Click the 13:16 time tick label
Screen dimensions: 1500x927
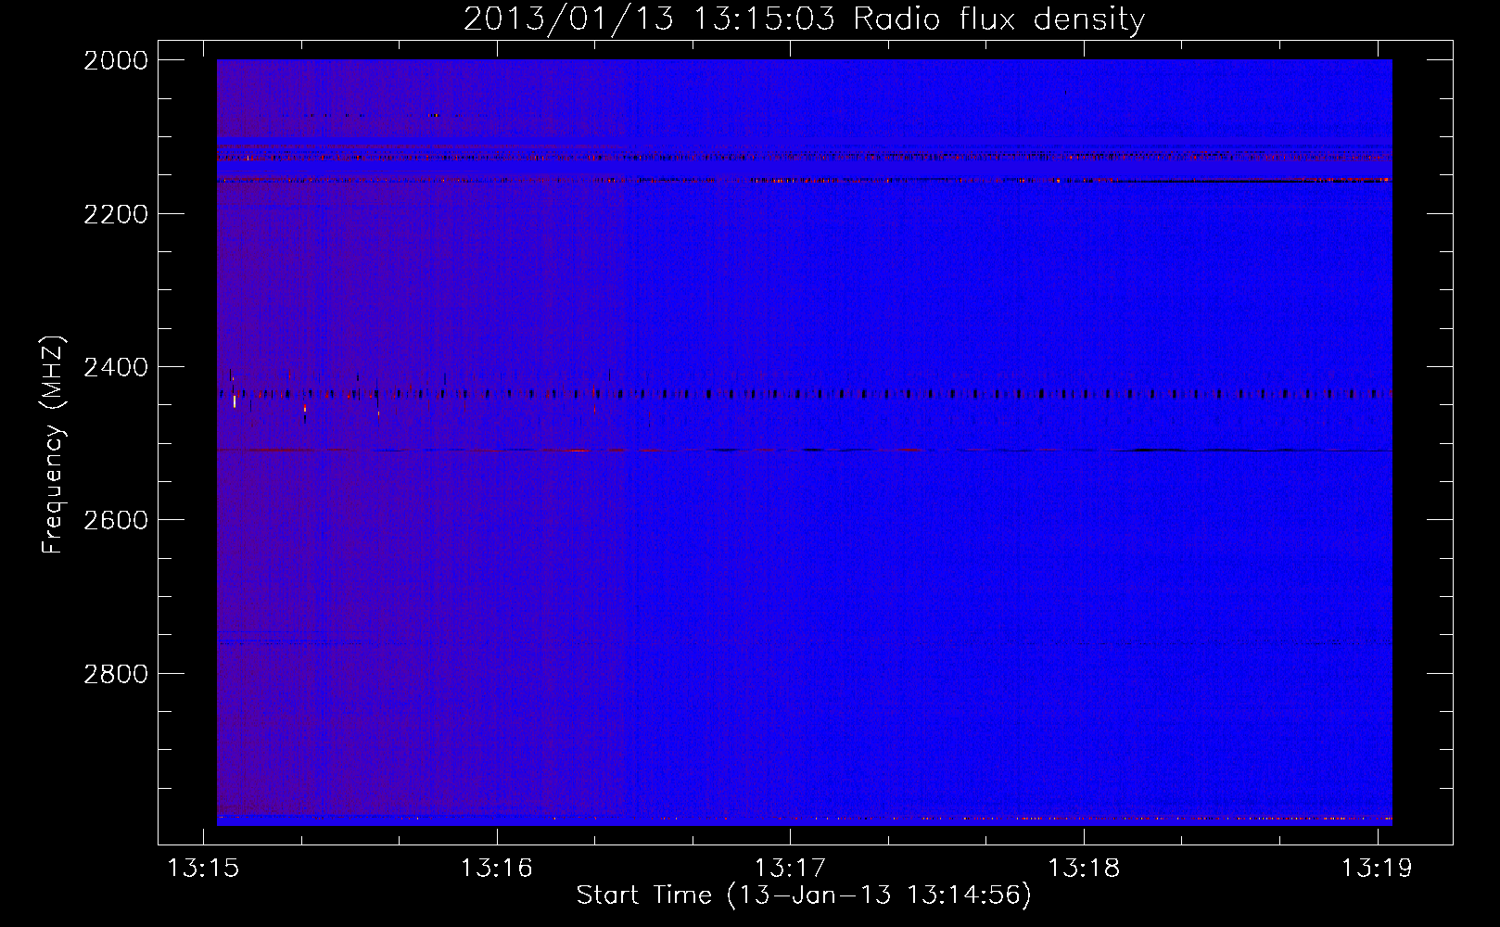497,868
